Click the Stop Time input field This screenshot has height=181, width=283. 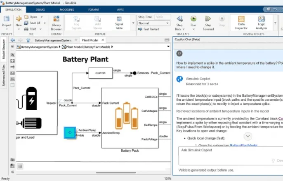[x=163, y=17]
